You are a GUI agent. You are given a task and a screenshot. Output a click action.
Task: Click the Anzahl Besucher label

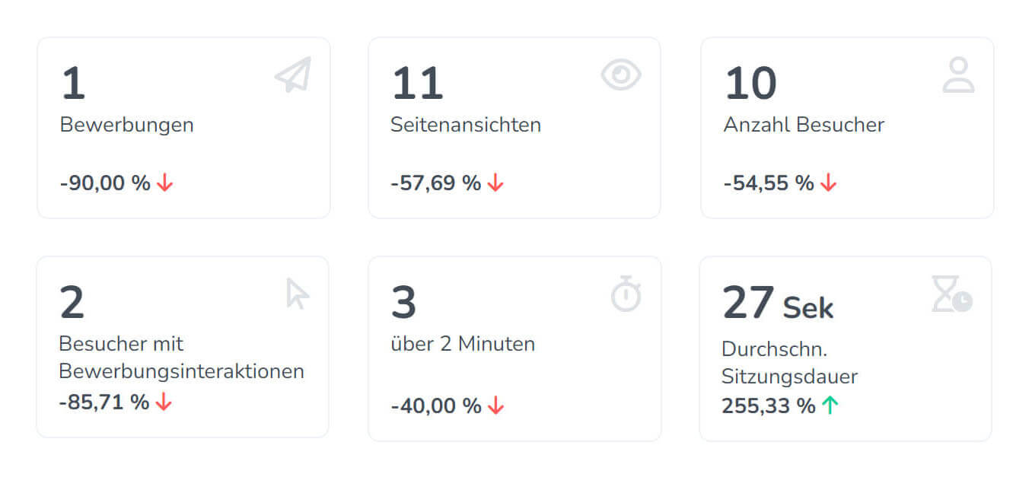pyautogui.click(x=804, y=125)
